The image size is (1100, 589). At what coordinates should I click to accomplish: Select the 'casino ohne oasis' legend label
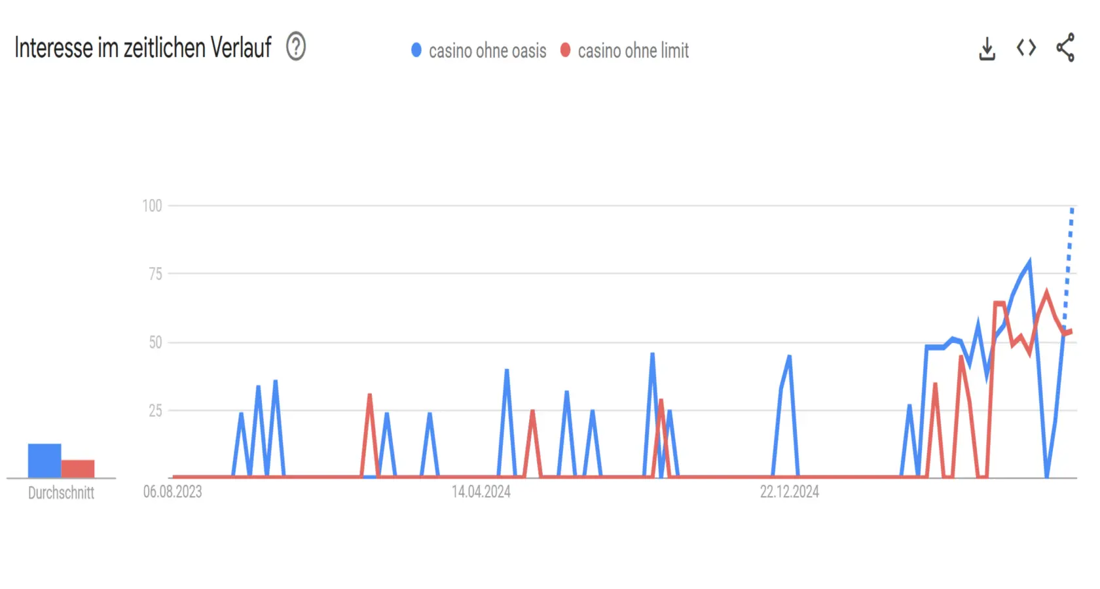487,50
